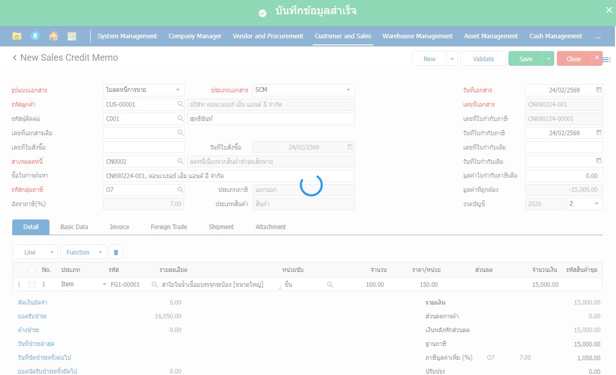The height and width of the screenshot is (375, 616).
Task: Open the Function dropdown menu
Action: pos(83,252)
